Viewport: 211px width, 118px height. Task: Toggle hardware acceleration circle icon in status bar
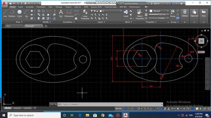click(x=193, y=108)
